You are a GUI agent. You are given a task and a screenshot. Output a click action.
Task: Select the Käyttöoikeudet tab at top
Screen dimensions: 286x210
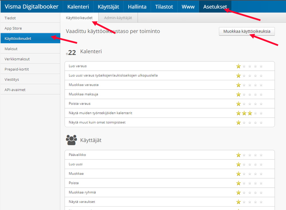pyautogui.click(x=79, y=18)
